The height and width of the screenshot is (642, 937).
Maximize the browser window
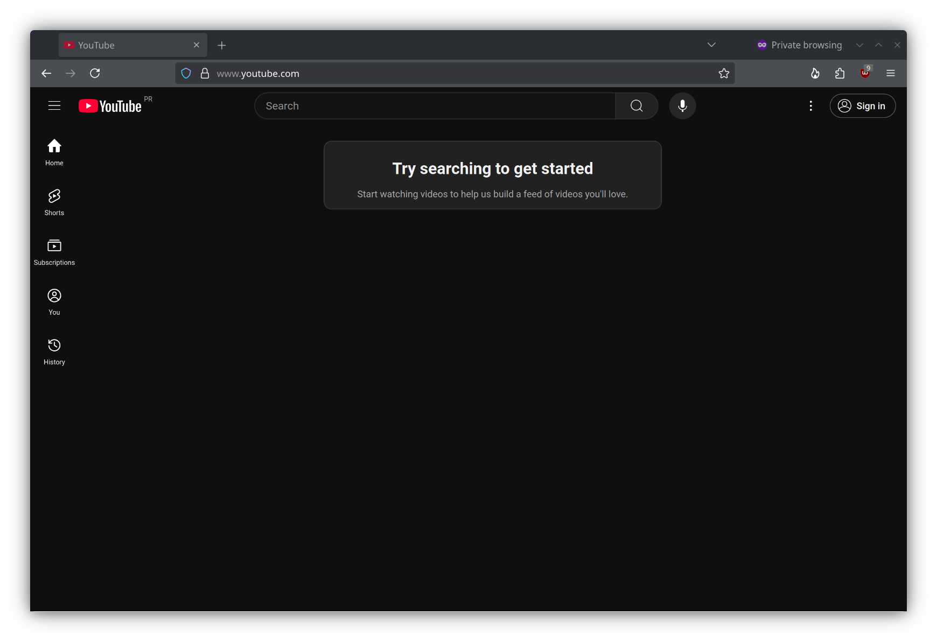(878, 45)
